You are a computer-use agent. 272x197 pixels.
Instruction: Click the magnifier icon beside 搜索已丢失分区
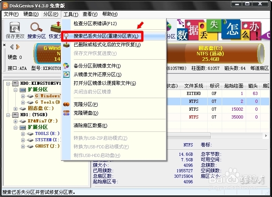click(x=66, y=36)
